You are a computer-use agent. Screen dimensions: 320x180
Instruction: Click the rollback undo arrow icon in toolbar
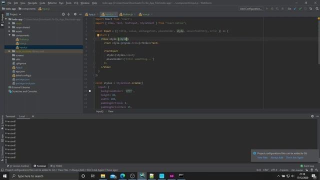point(310,9)
